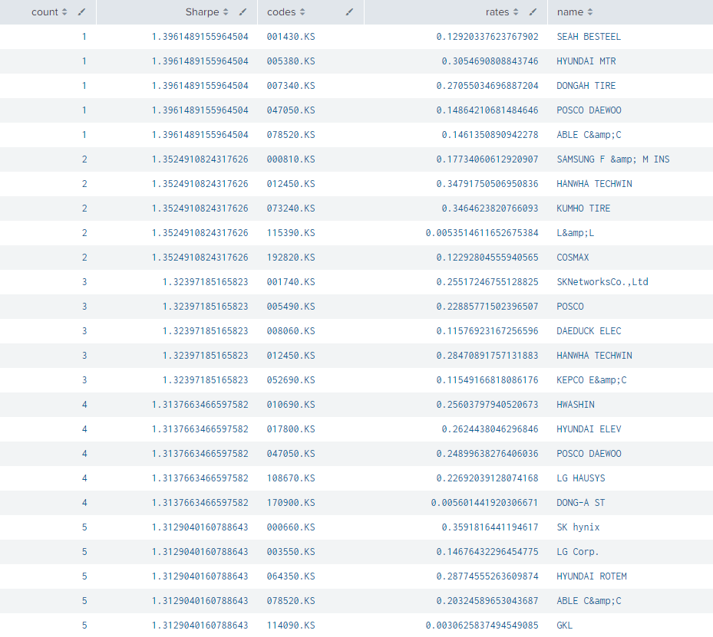
Task: Click code 003550.KS
Action: (x=291, y=552)
